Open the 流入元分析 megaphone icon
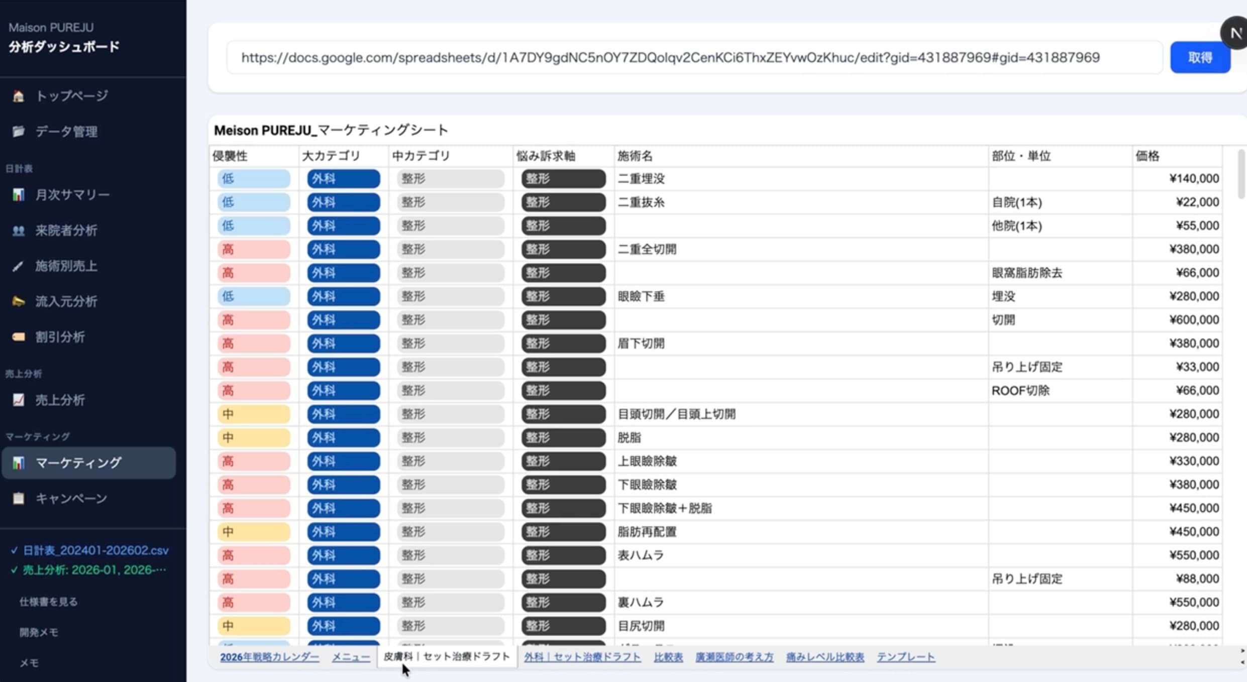 19,301
